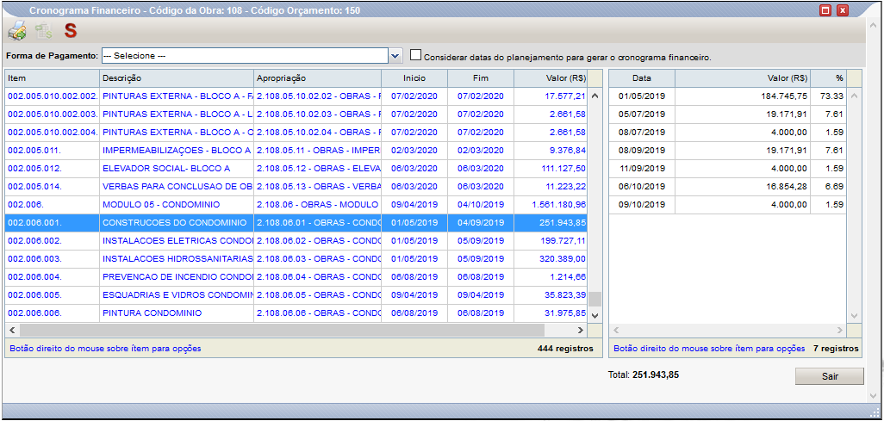This screenshot has width=884, height=421.
Task: Click the 444 registros counter
Action: (x=565, y=349)
